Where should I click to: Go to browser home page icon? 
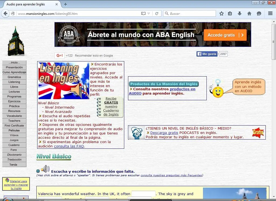(249, 13)
